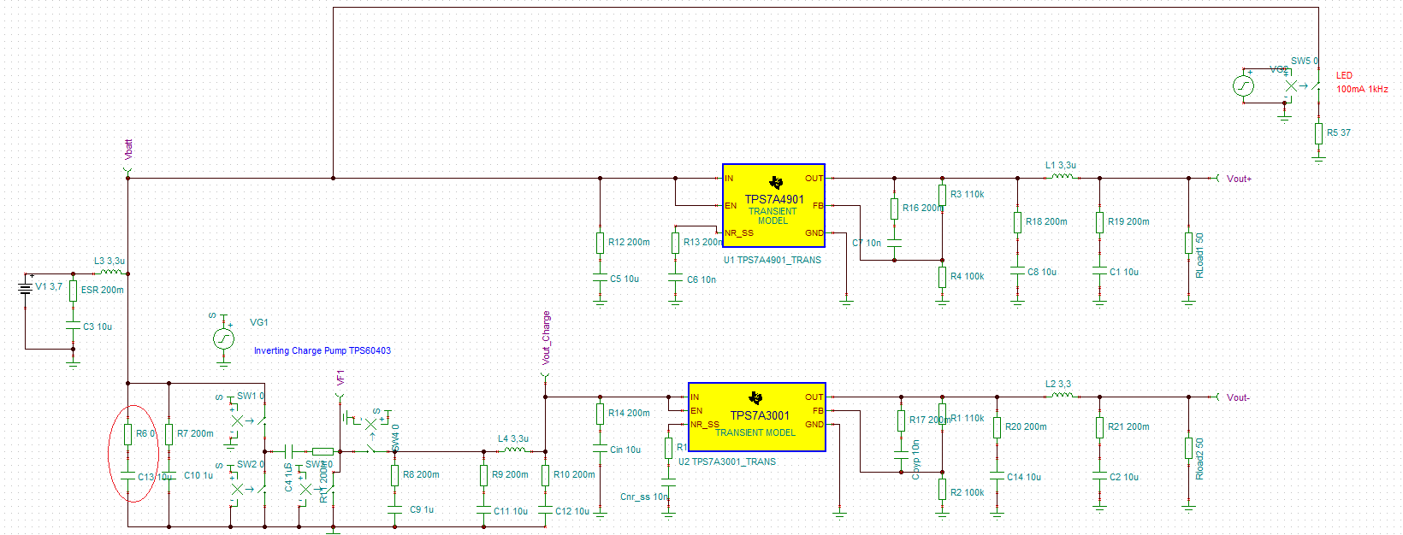
Task: Select the Vout_Charge net label
Action: (x=547, y=338)
